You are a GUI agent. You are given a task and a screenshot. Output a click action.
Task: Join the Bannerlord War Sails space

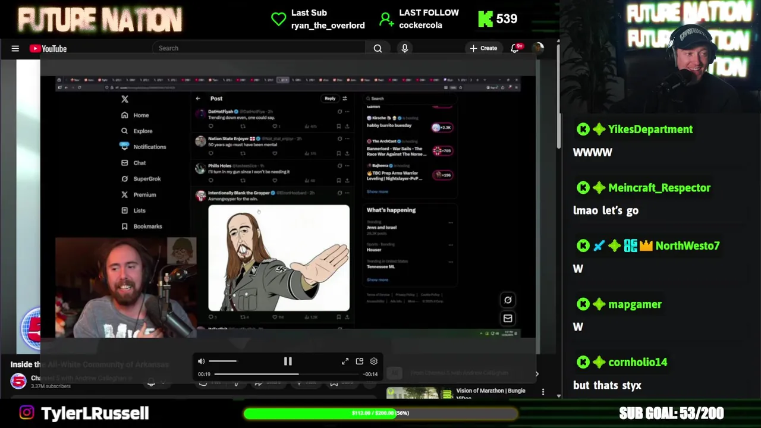coord(442,151)
